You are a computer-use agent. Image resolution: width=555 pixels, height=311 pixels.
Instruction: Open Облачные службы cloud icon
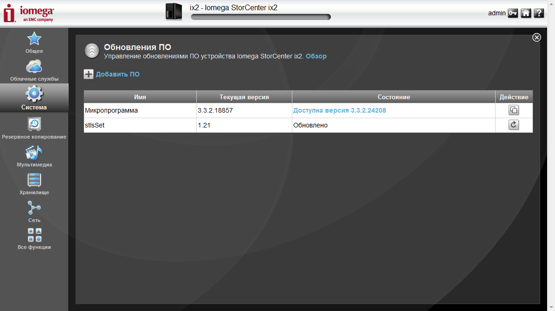tap(34, 66)
